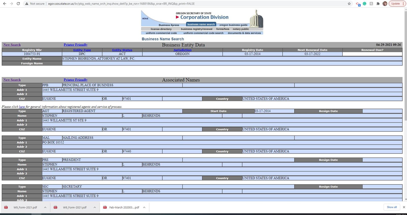Click the entity name STEPHEN BEHRENDS, ATTORNEY AT LAW, P.C.

coord(99,58)
